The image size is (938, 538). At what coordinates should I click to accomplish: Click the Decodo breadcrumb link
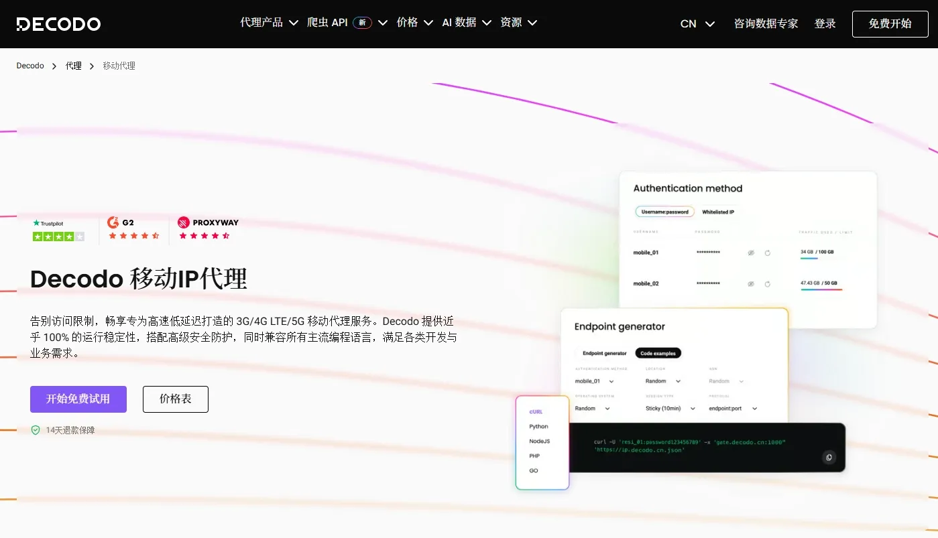point(30,66)
